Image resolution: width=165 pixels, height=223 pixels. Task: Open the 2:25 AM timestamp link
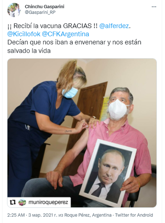16,215
